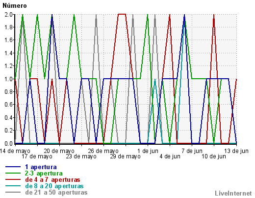Click the '2-3 apertura' legend label
Image resolution: width=255 pixels, height=198 pixels.
point(44,173)
